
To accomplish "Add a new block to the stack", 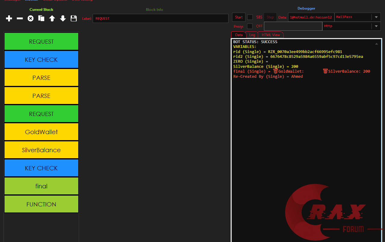I will [9, 18].
